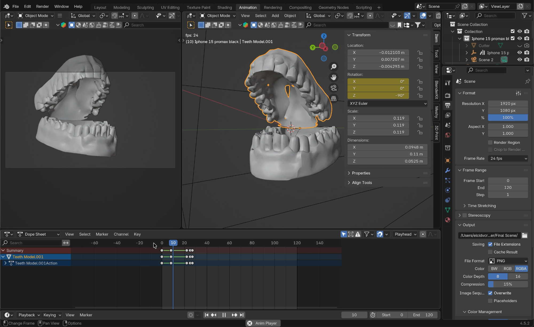Open the Frame Rate 24 fps dropdown

click(508, 158)
